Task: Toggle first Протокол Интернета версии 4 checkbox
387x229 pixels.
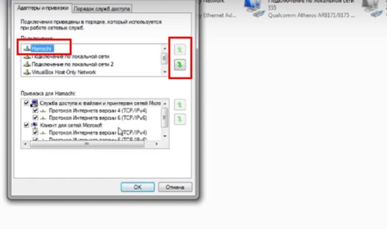Action: click(35, 110)
